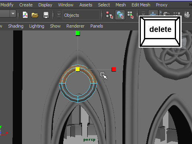Toggle select by object type mode
The width and height of the screenshot is (192, 144).
[120, 15]
